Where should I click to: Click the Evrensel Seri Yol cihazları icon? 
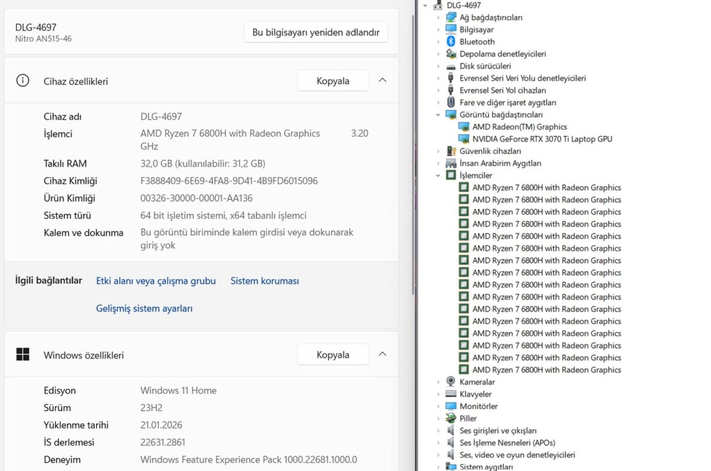click(x=451, y=90)
